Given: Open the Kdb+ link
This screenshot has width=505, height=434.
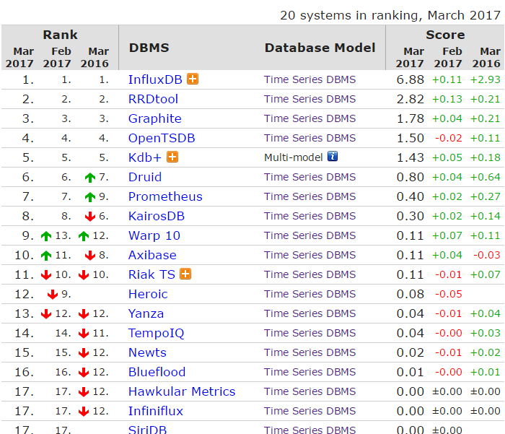Looking at the screenshot, I should (x=144, y=157).
